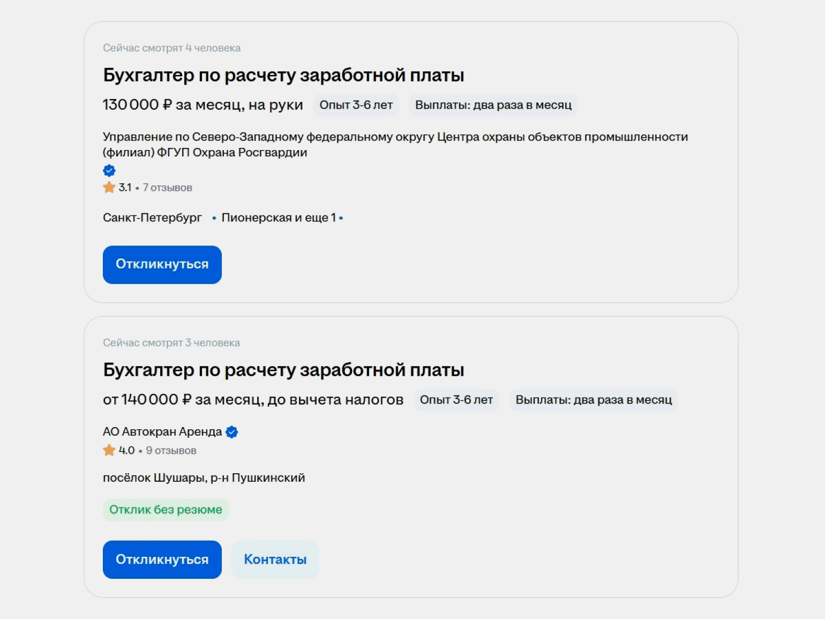Click Опыт 3-6 лет tag in first card
Image resolution: width=825 pixels, height=619 pixels.
(x=356, y=105)
